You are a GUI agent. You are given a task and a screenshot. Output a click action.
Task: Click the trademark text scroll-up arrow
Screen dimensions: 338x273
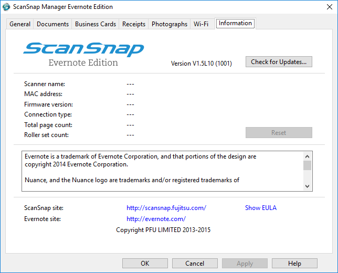point(308,156)
